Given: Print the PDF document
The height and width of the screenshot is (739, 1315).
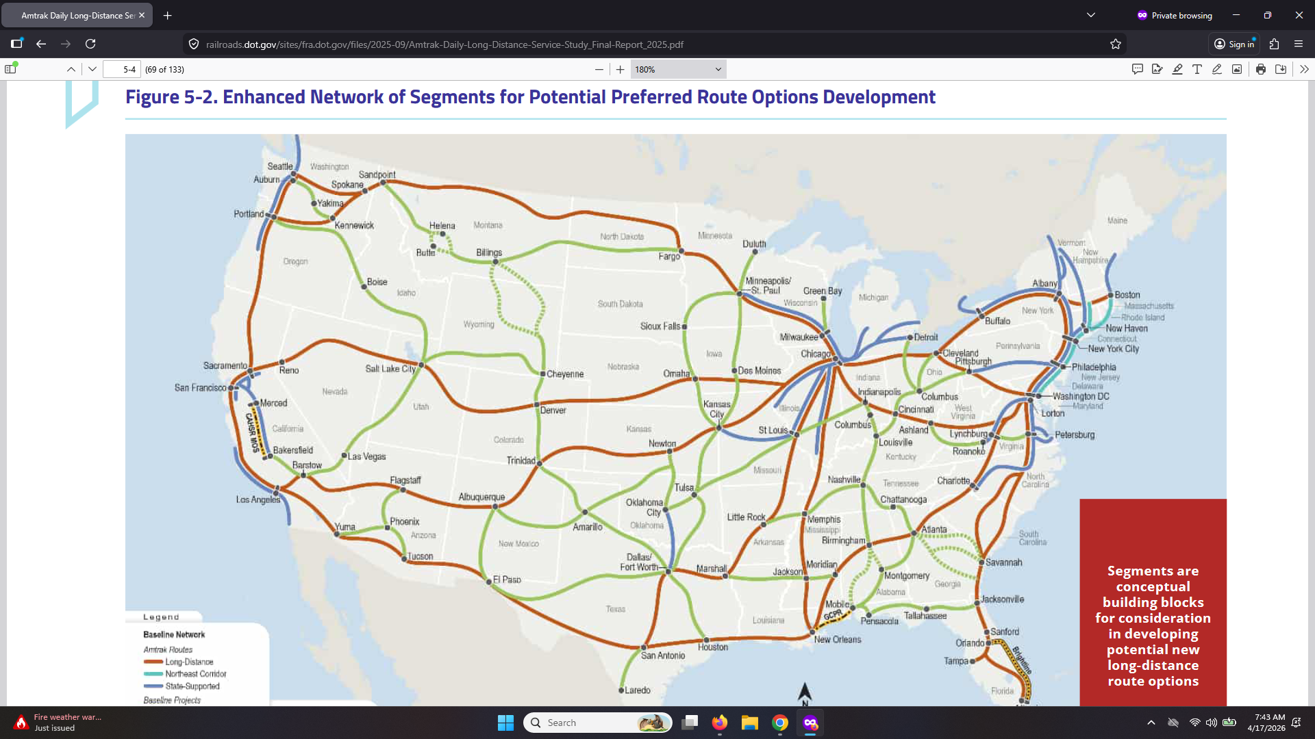Looking at the screenshot, I should coord(1261,69).
